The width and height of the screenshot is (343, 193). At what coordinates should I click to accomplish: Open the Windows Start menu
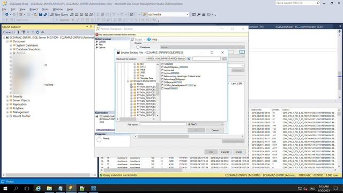pos(5,188)
